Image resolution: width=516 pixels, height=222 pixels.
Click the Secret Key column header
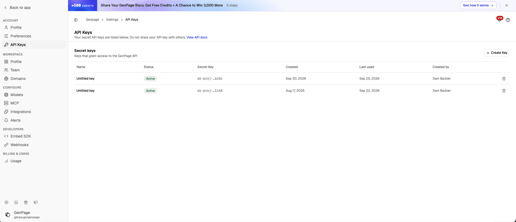(205, 67)
